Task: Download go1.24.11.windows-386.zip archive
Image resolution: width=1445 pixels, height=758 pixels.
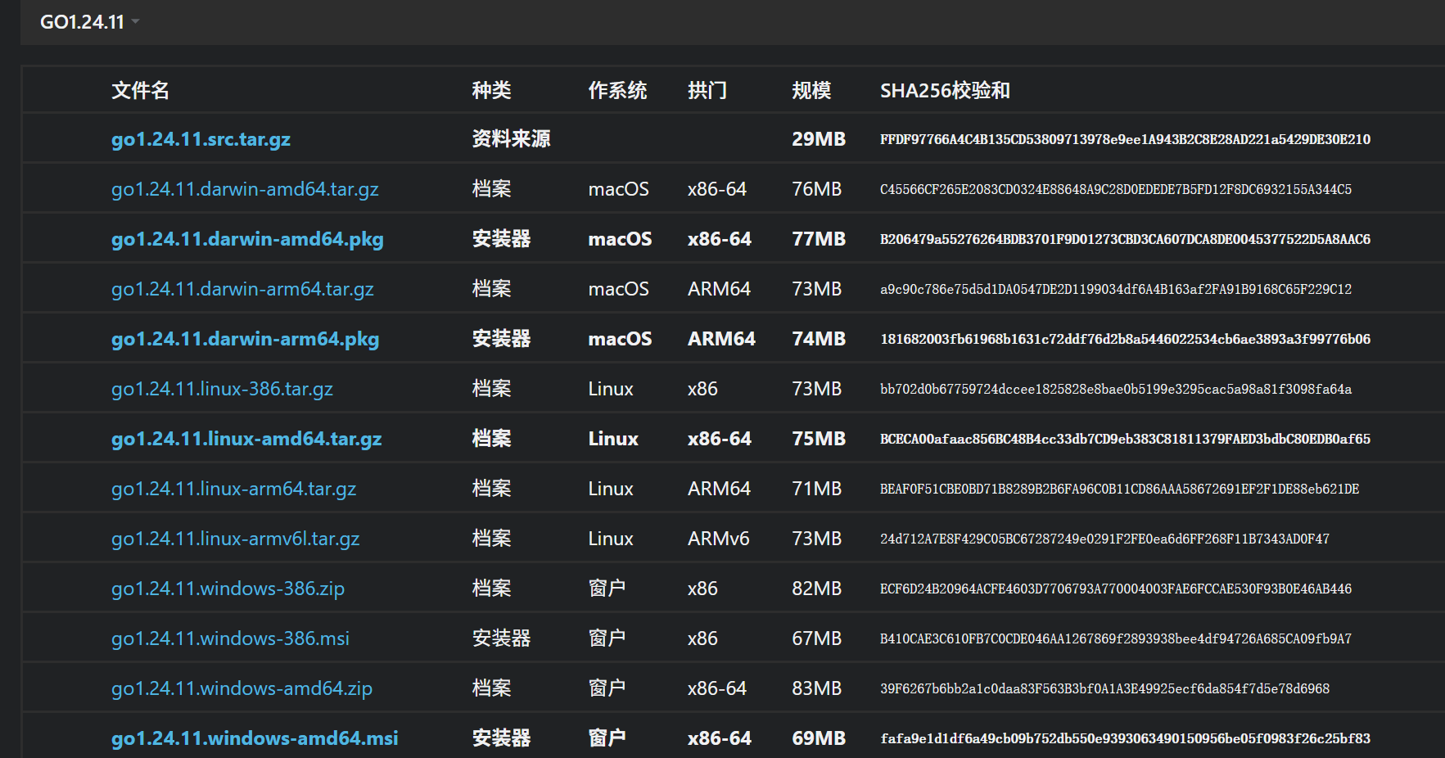Action: (228, 589)
